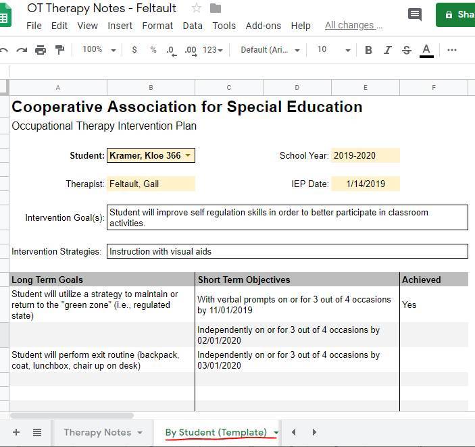
Task: Open the View menu
Action: (87, 26)
